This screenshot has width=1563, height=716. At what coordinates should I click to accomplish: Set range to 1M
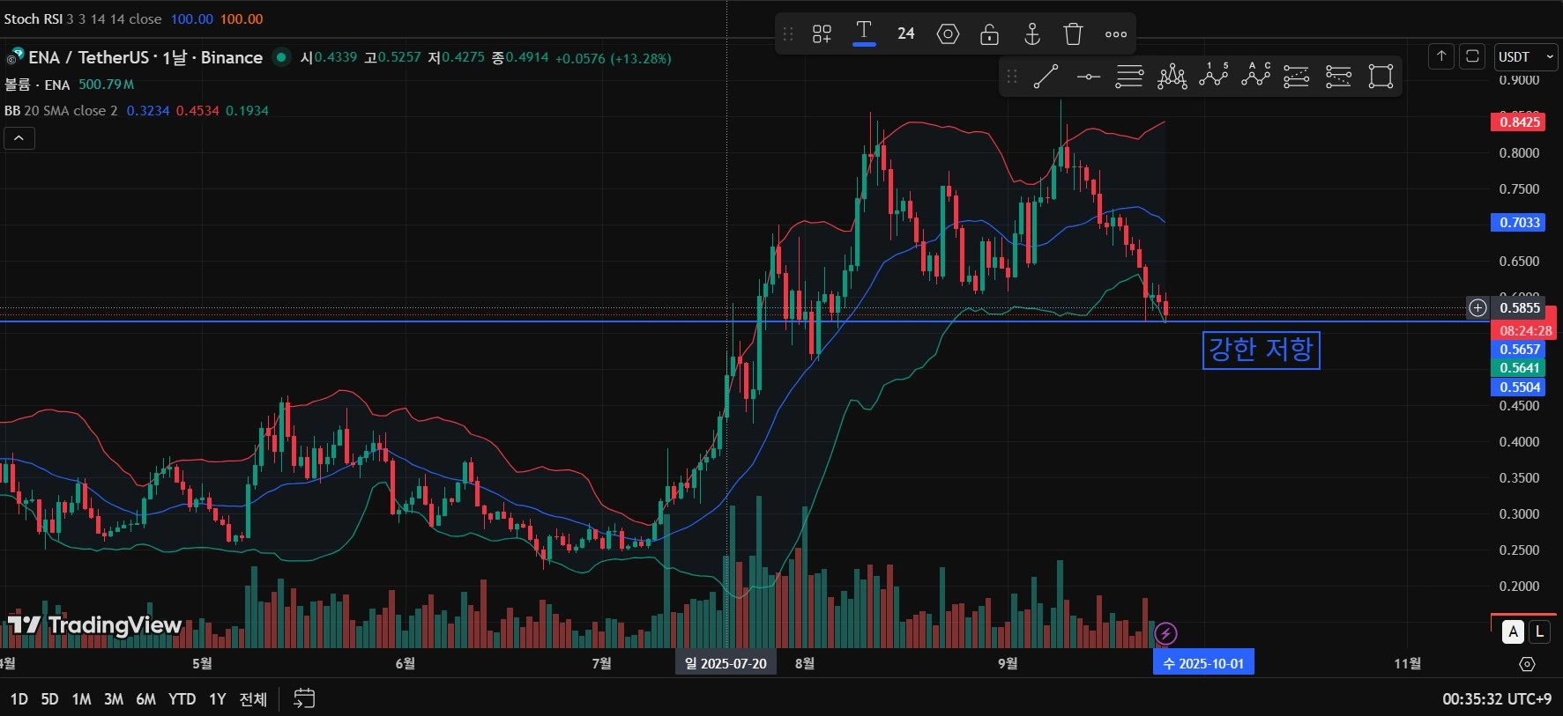tap(81, 698)
